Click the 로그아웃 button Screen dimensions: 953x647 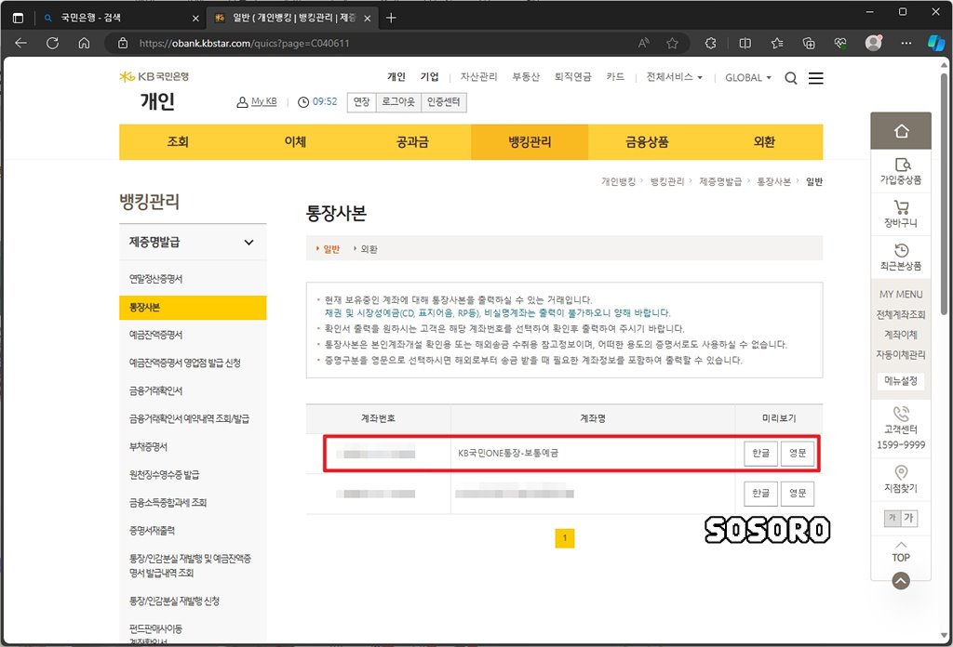398,102
